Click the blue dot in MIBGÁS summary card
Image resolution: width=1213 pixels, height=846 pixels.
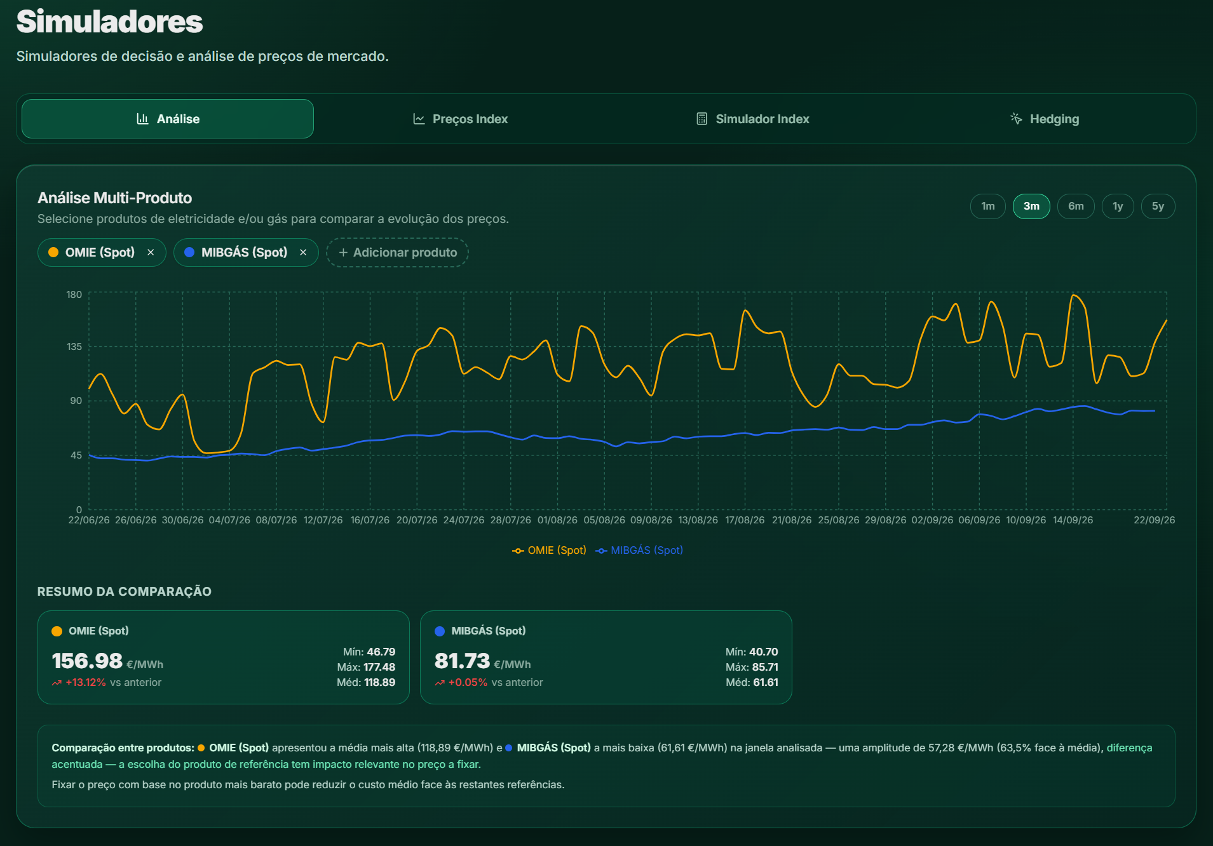coord(440,631)
